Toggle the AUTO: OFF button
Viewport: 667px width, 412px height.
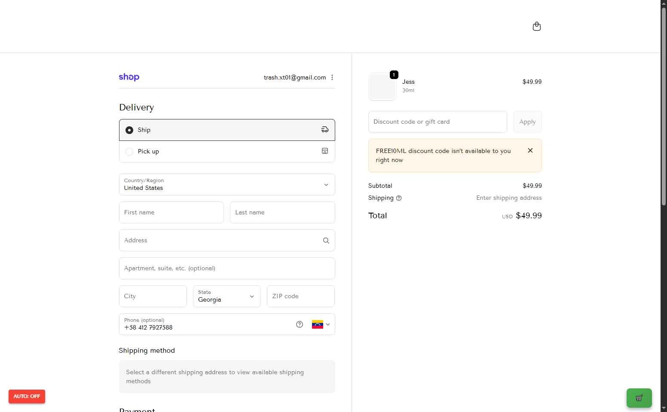[27, 397]
